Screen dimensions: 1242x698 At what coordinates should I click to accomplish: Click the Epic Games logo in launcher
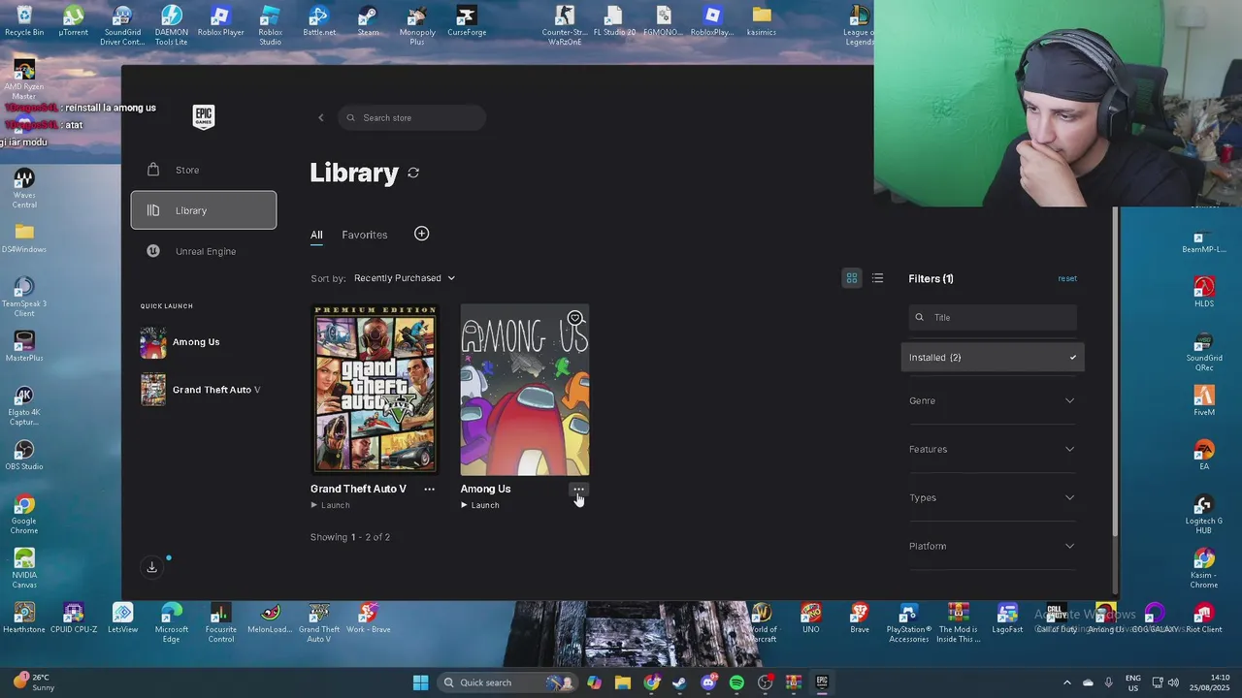coord(204,116)
